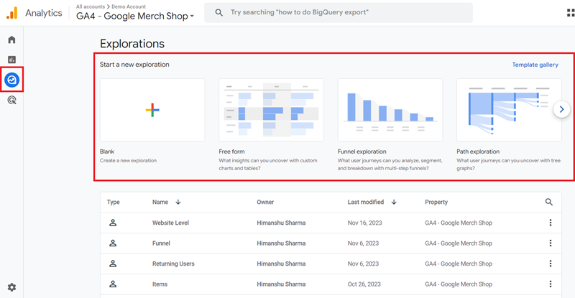Click the Path exploration title label
Viewport: 575px width, 298px height.
coord(478,152)
